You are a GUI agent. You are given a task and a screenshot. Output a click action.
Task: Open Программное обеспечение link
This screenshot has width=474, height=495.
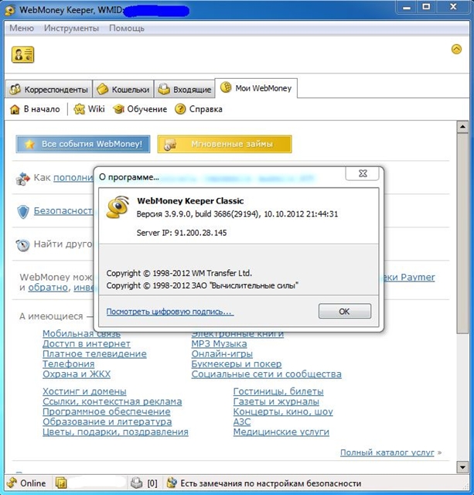(x=107, y=411)
